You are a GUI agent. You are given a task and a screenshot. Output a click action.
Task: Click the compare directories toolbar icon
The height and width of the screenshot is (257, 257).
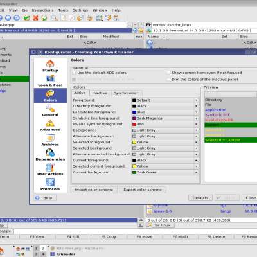pos(71,18)
